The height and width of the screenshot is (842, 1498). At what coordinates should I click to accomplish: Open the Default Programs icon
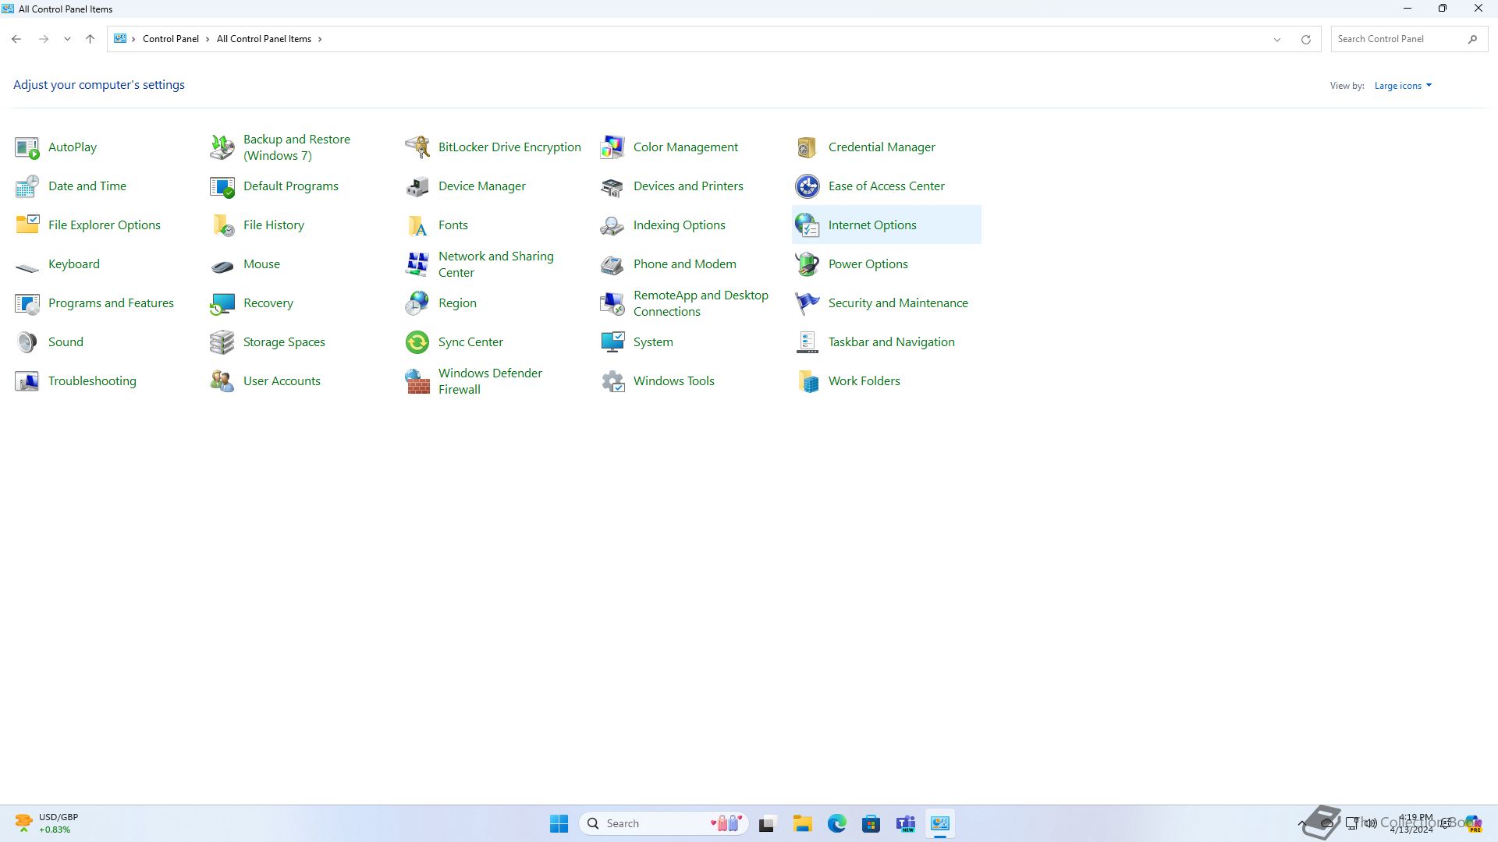222,186
